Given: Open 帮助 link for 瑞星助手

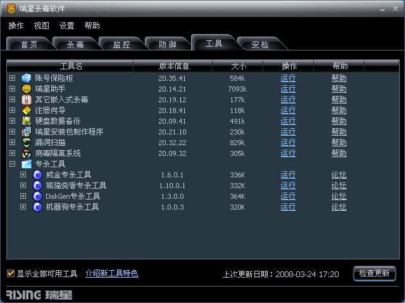Looking at the screenshot, I should click(339, 89).
